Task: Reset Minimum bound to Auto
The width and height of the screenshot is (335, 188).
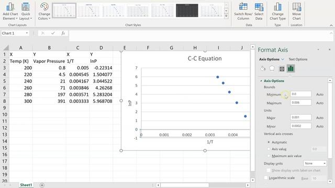Action: point(320,94)
